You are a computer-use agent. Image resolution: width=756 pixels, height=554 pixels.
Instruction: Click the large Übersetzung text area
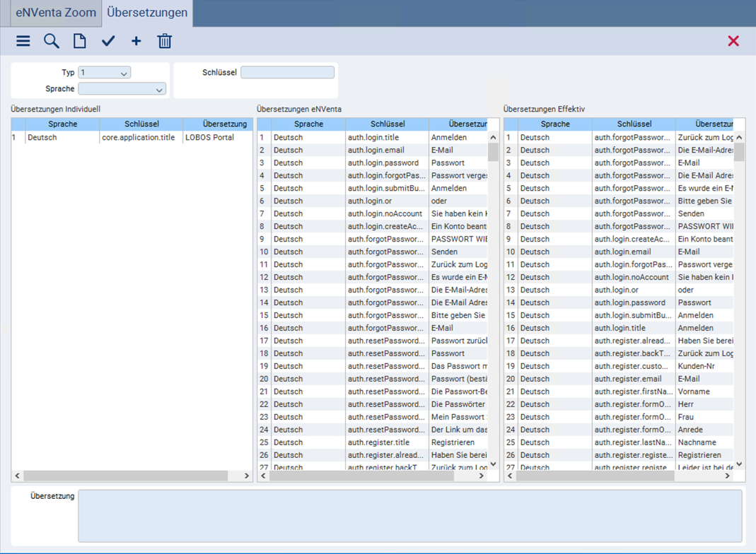(409, 516)
